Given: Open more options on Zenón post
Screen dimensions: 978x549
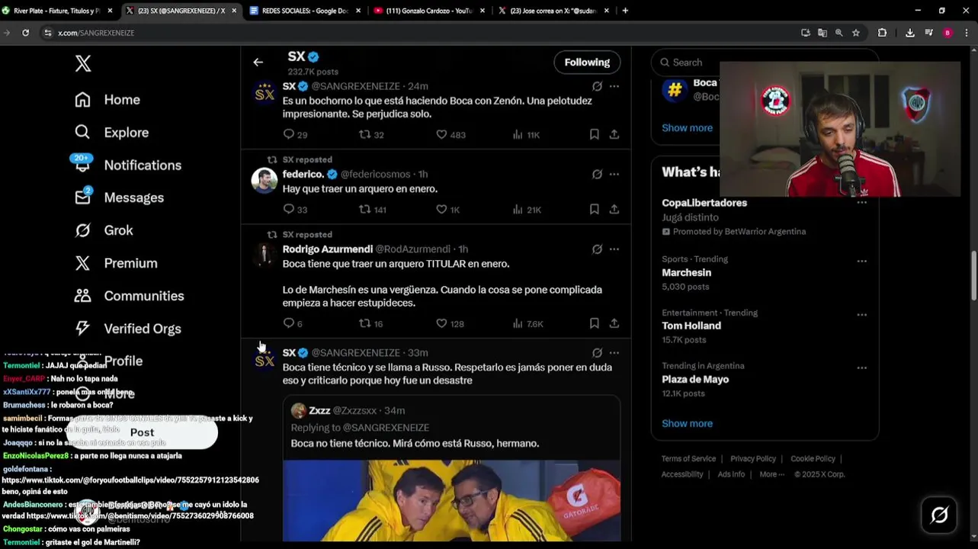Looking at the screenshot, I should [x=614, y=87].
